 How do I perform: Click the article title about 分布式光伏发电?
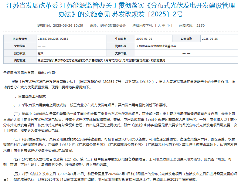point(121,8)
